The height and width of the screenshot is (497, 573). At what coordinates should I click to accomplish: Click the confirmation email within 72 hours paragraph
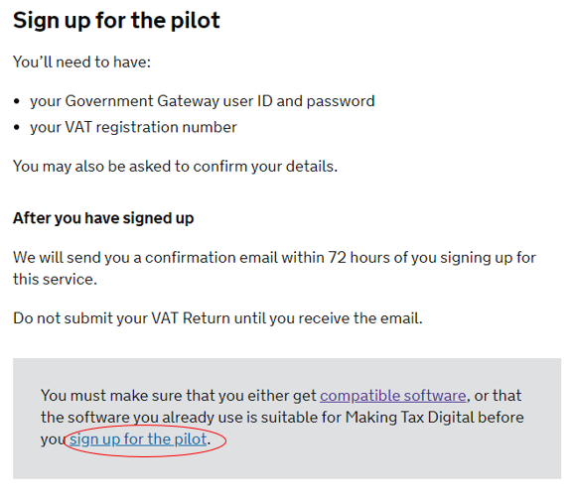[x=274, y=269]
